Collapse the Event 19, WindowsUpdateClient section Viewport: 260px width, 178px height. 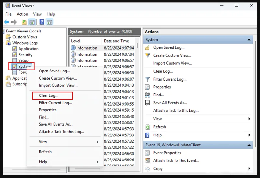[x=249, y=145]
